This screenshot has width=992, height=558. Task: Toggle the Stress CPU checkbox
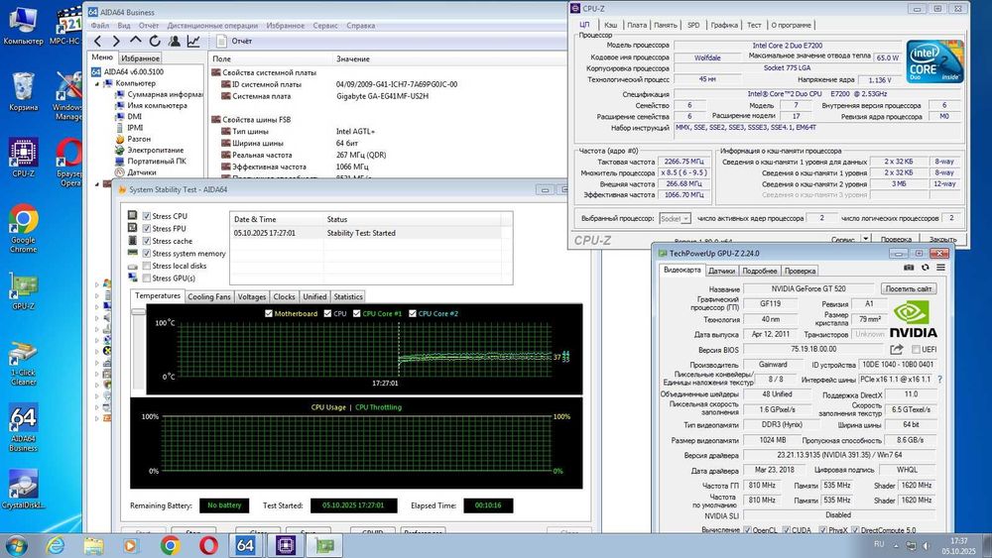(x=147, y=216)
